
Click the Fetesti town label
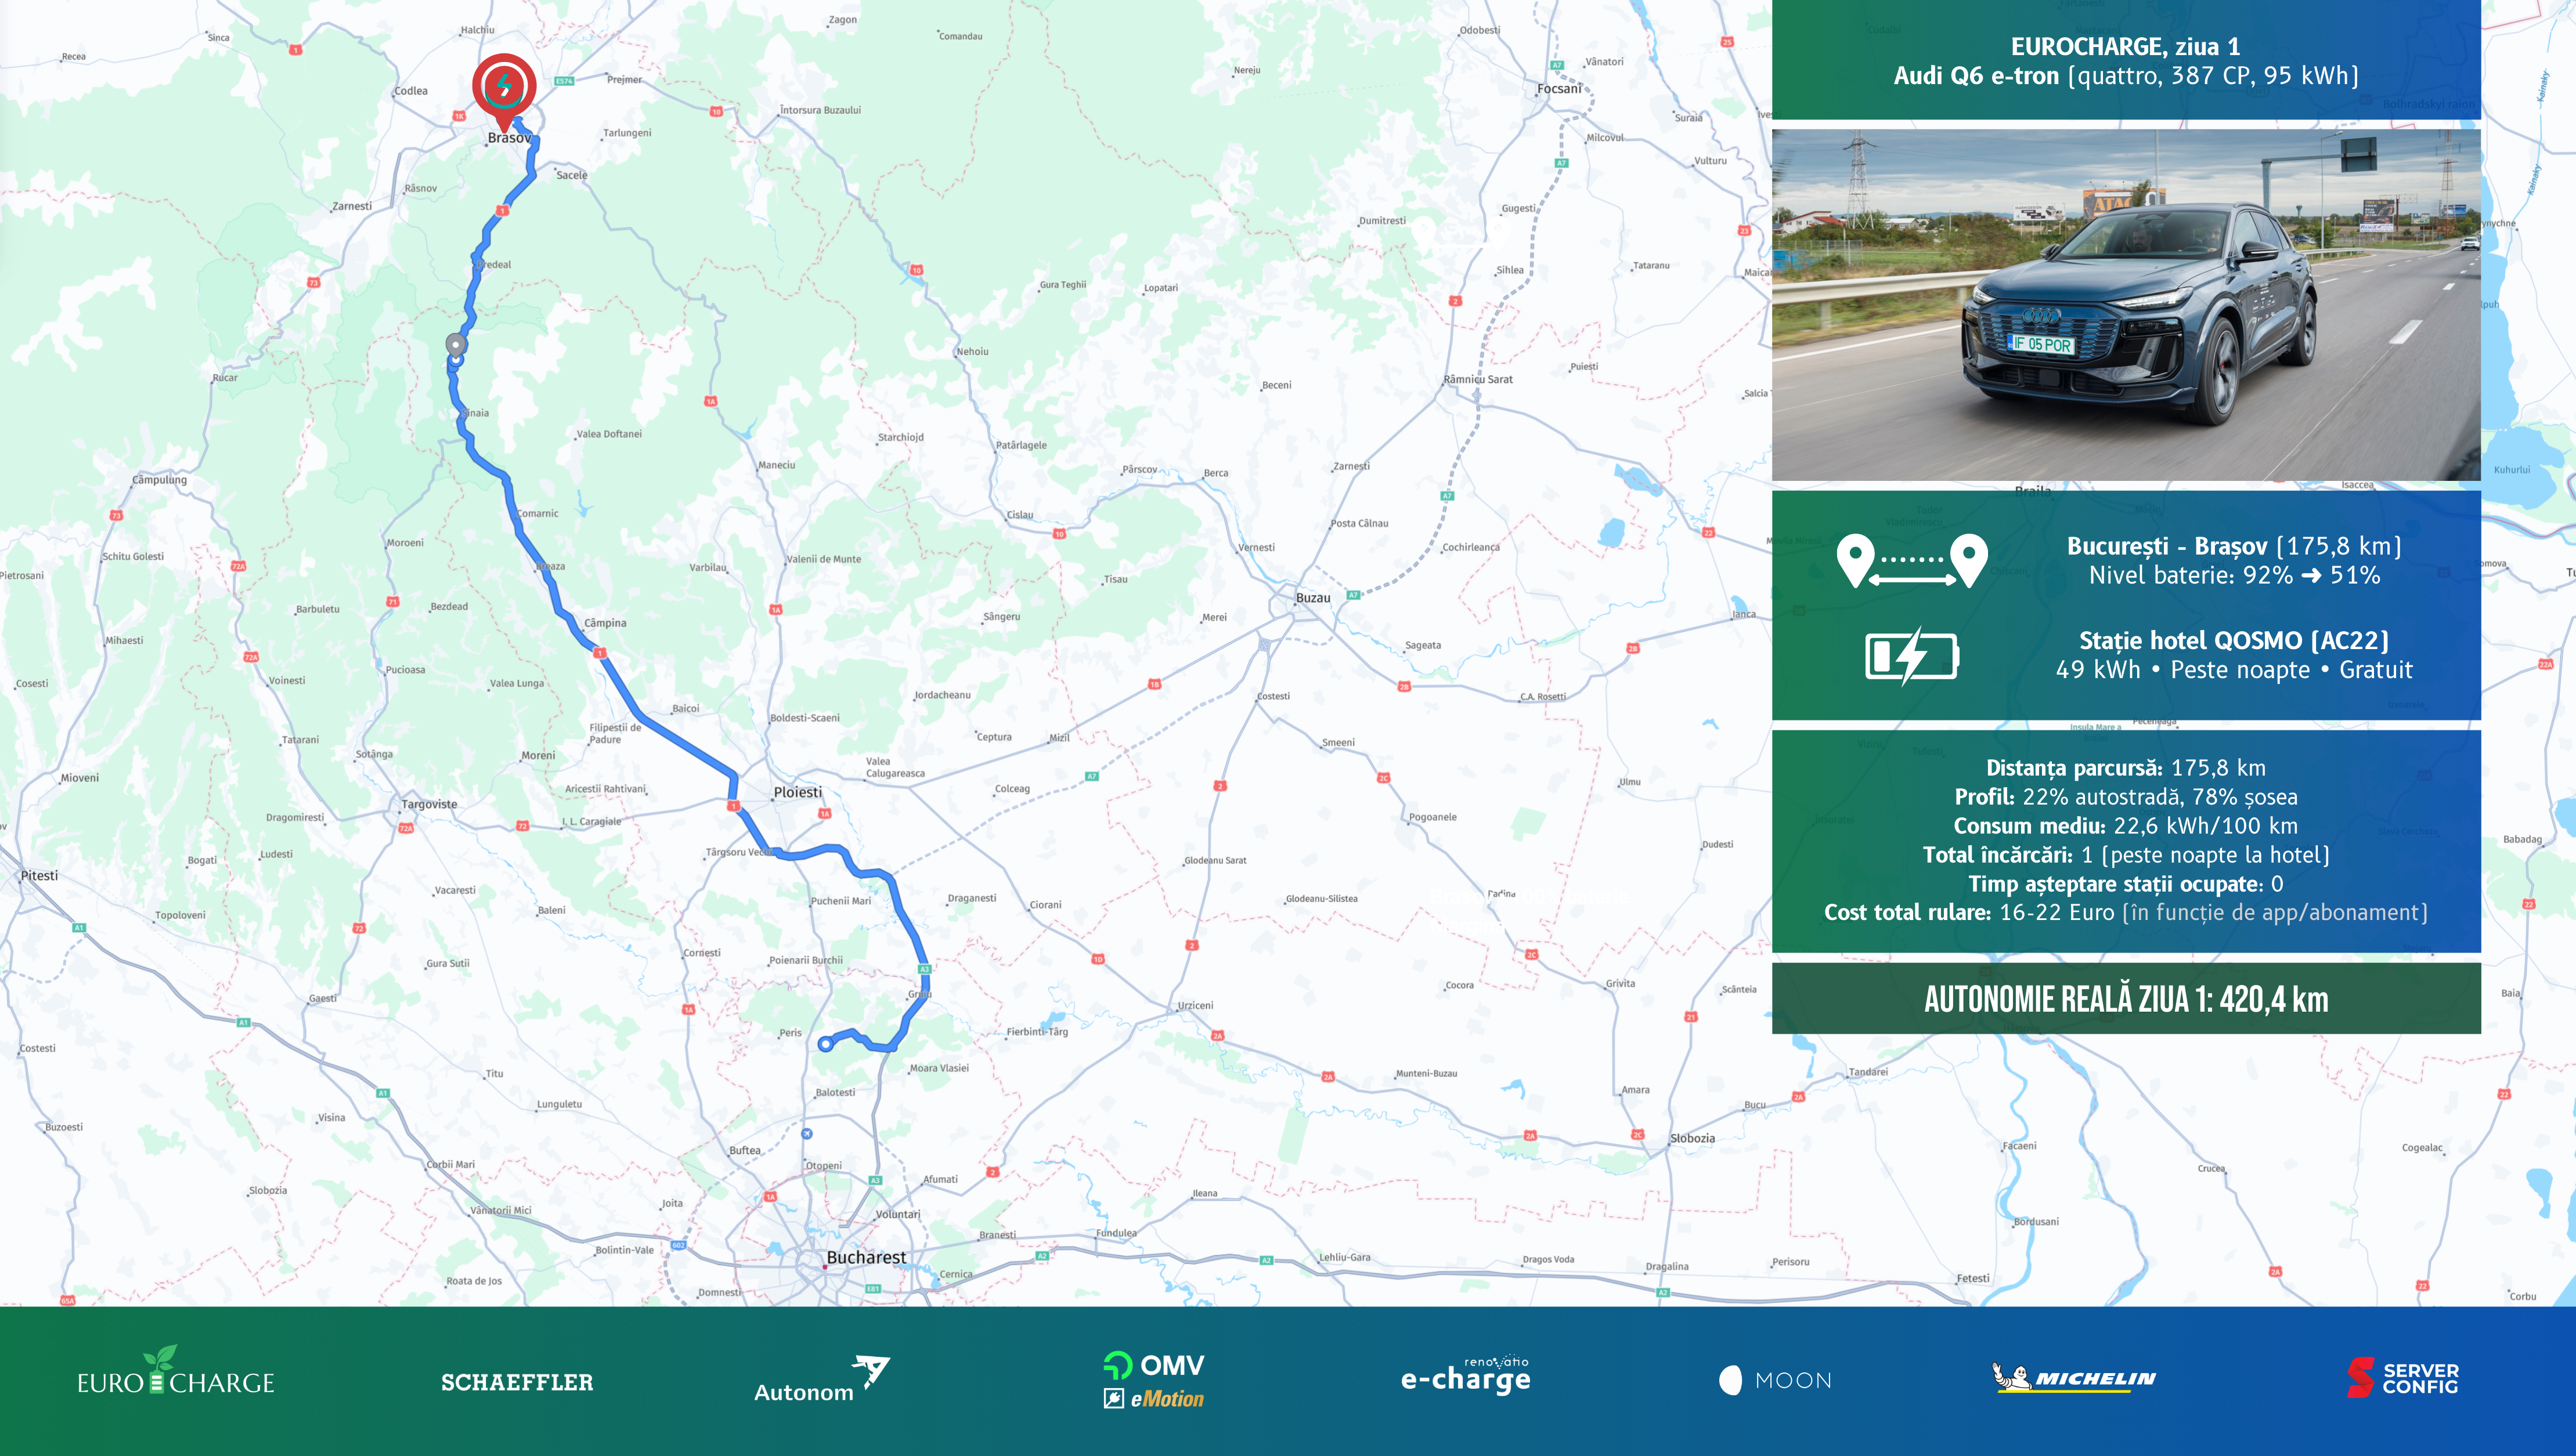click(x=1973, y=1279)
